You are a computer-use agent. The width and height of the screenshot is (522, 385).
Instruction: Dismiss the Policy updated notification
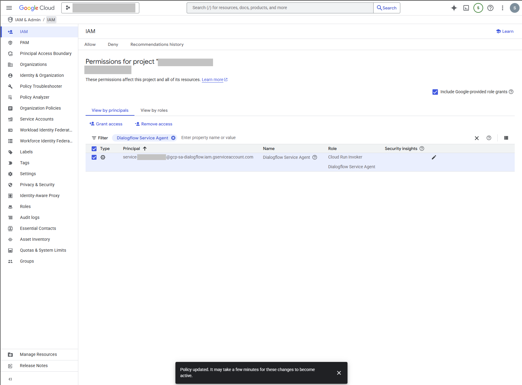tap(339, 373)
